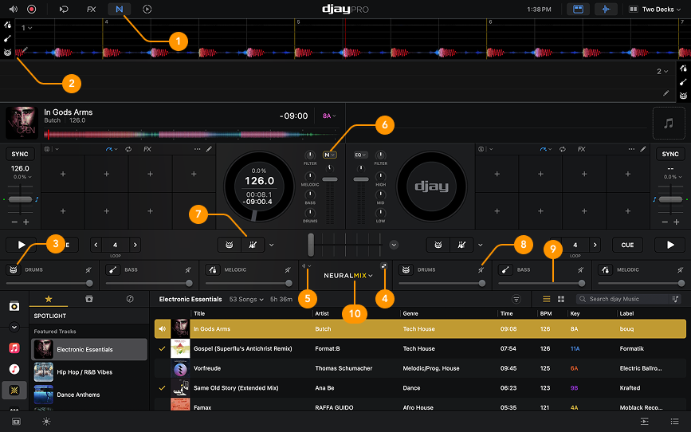Toggle the instrumental button on deck 2 transport
The height and width of the screenshot is (432, 691).
click(x=461, y=245)
